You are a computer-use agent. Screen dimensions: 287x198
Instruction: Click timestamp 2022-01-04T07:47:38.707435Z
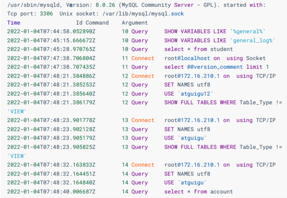(51, 67)
